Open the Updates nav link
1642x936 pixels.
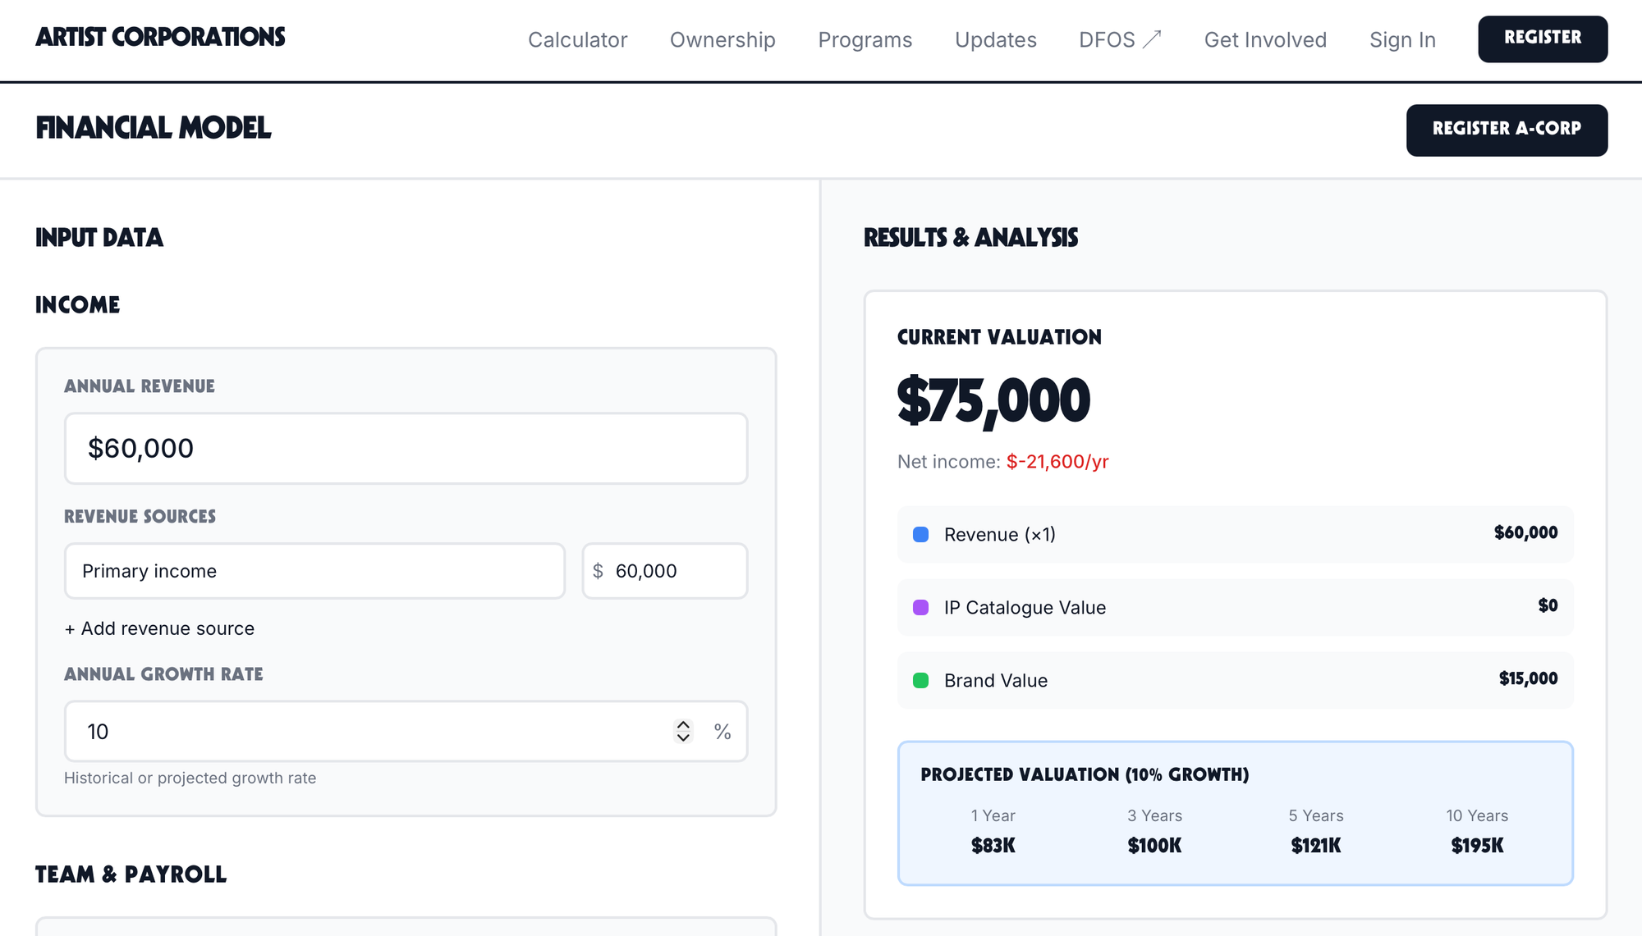coord(995,39)
